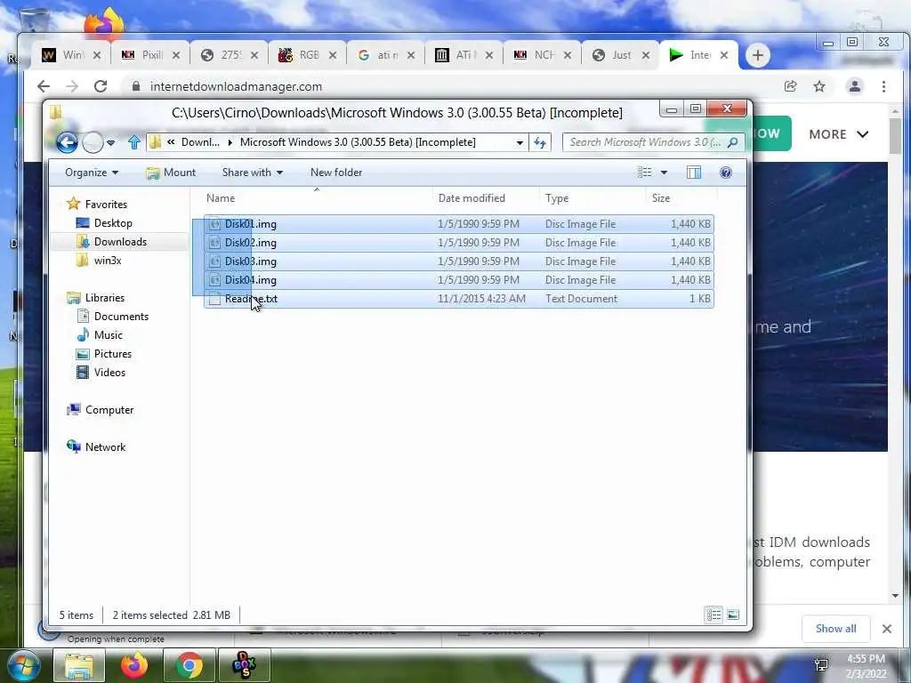Switch to the RGB Chrome tab
Image resolution: width=911 pixels, height=683 pixels.
pos(307,55)
